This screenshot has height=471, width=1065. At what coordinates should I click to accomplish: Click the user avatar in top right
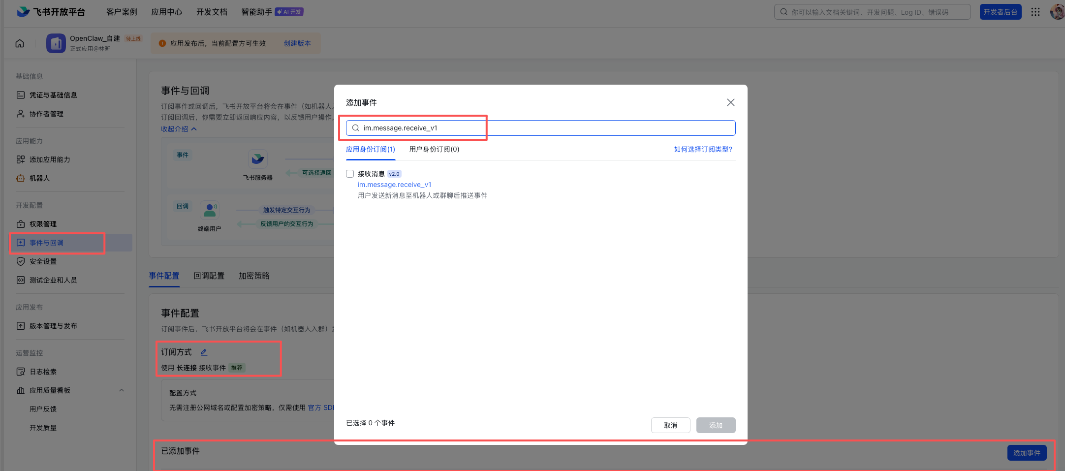pyautogui.click(x=1057, y=12)
